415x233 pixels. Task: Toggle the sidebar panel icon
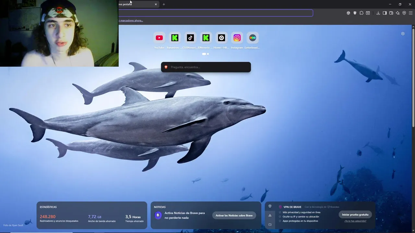(x=385, y=13)
